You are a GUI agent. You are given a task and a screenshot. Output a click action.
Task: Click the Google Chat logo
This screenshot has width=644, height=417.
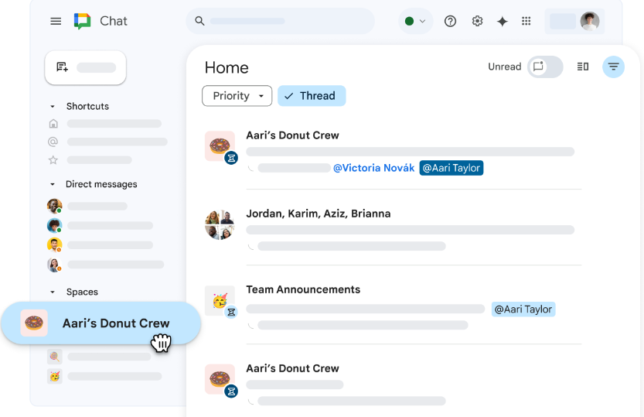point(82,21)
